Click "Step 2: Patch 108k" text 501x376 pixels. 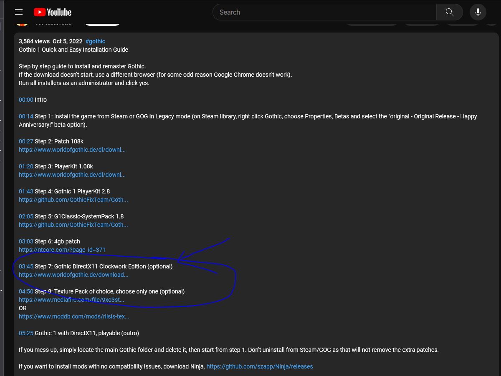point(59,141)
